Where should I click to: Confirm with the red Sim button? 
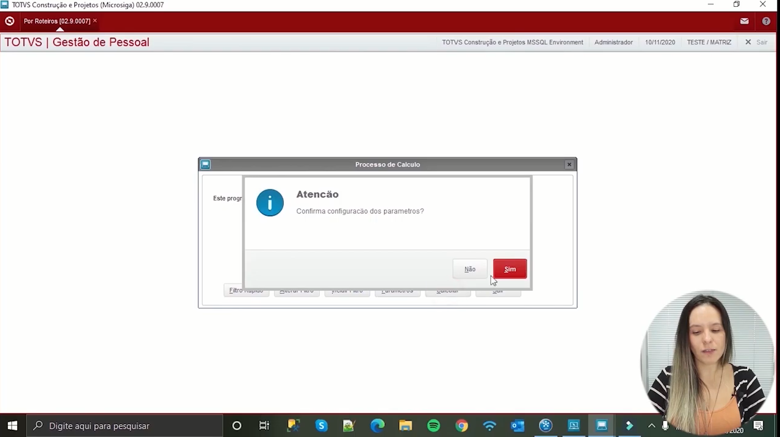pyautogui.click(x=510, y=269)
